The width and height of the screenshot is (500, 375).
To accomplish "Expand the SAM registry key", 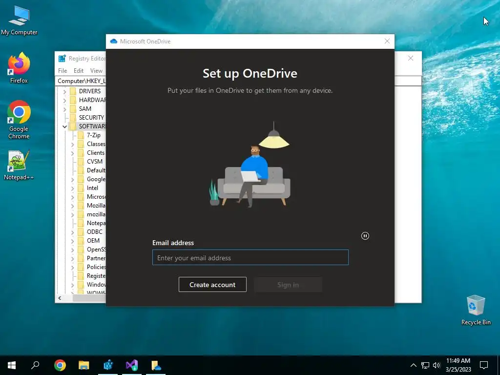I will click(65, 109).
